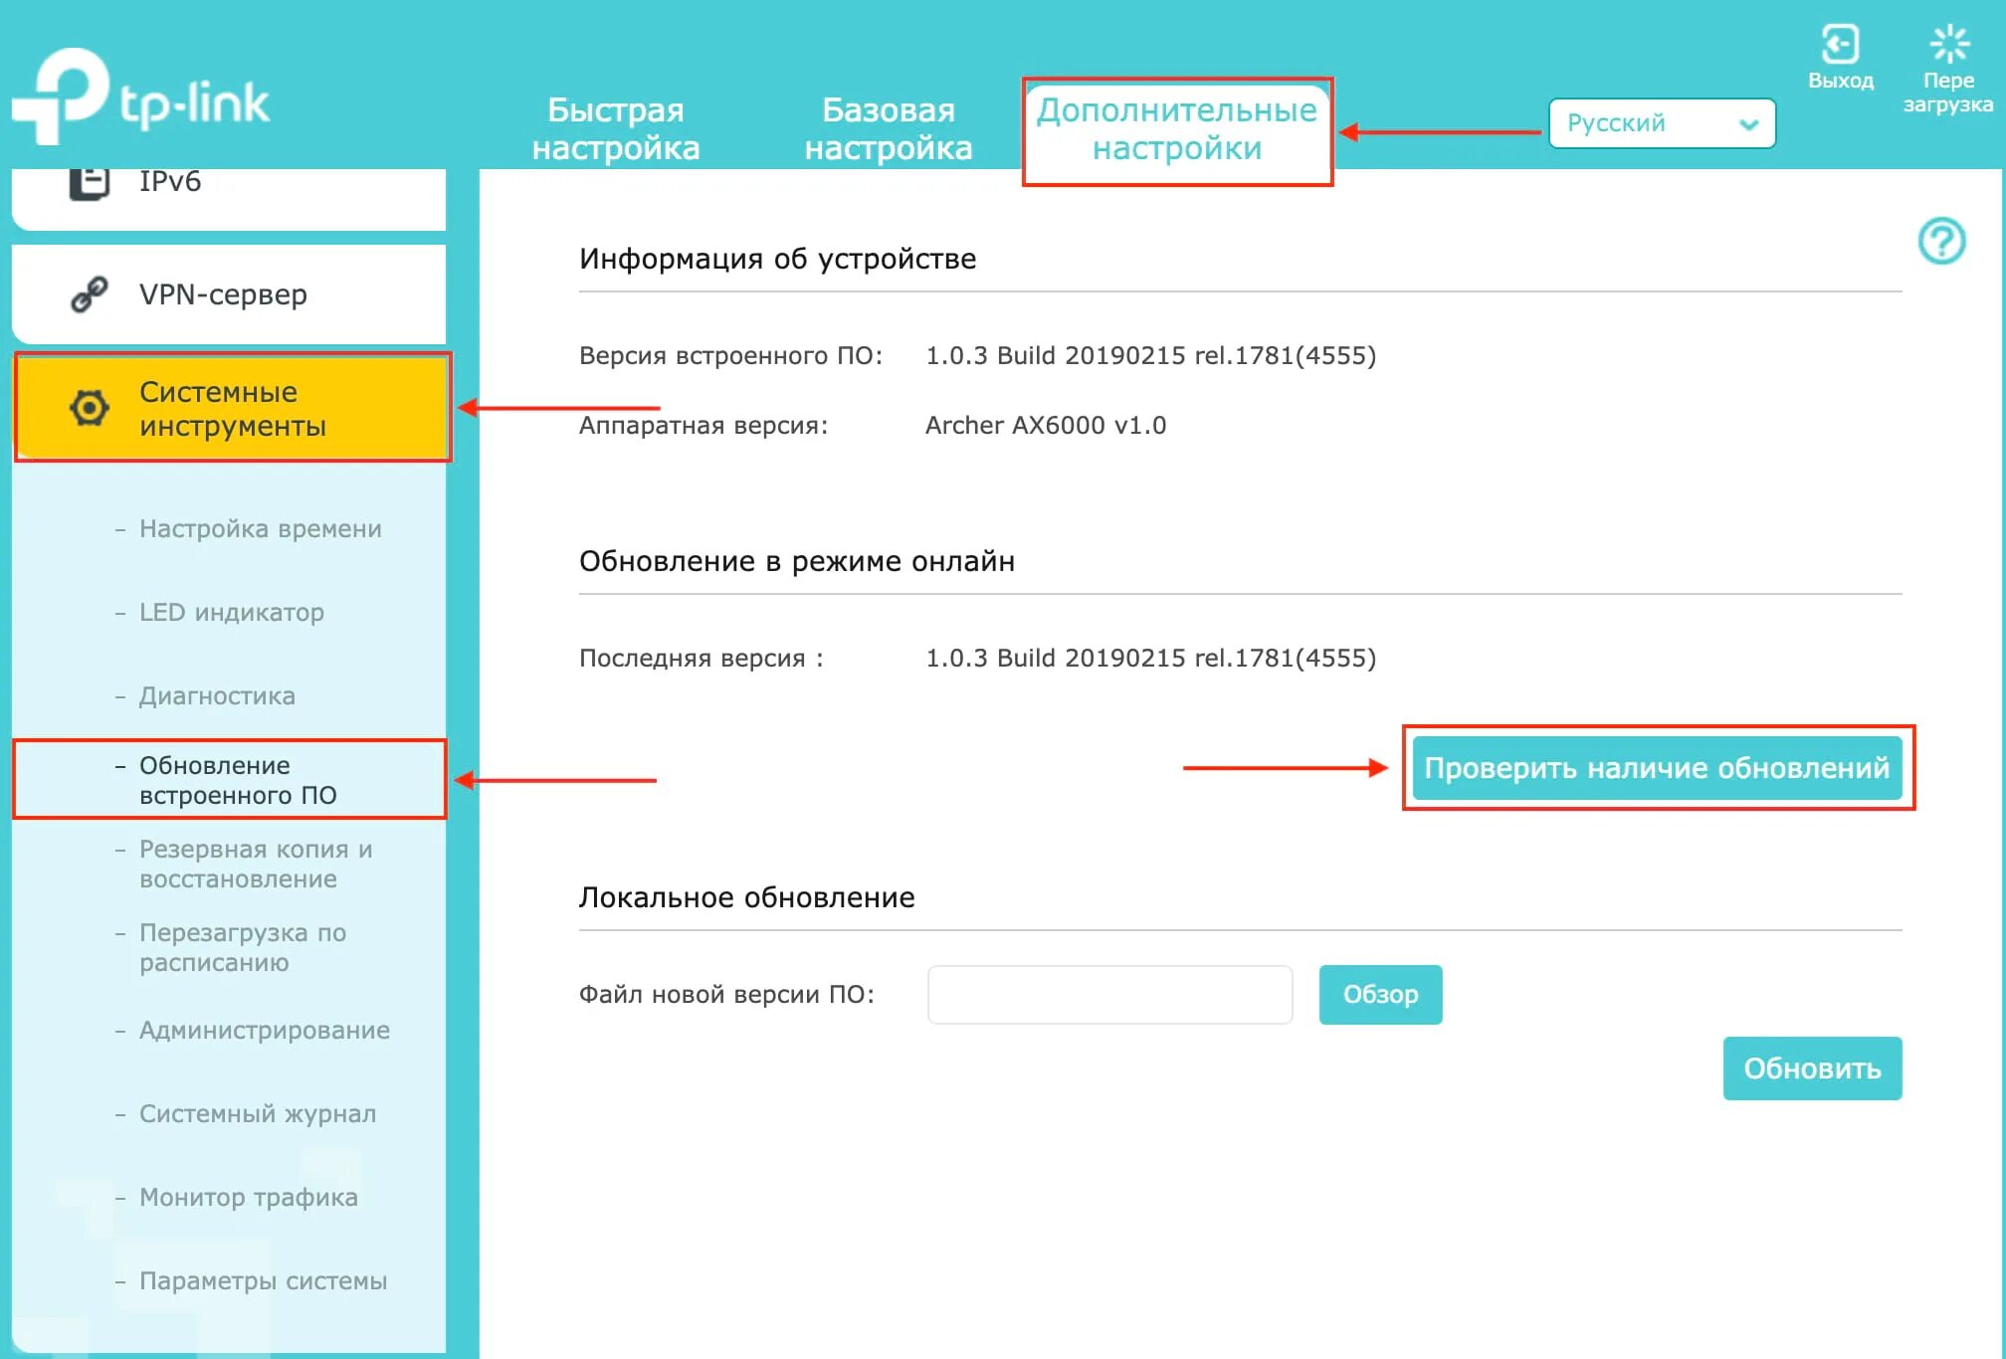Click the Системные инструменты gear icon
Image resolution: width=2006 pixels, height=1359 pixels.
[x=90, y=408]
